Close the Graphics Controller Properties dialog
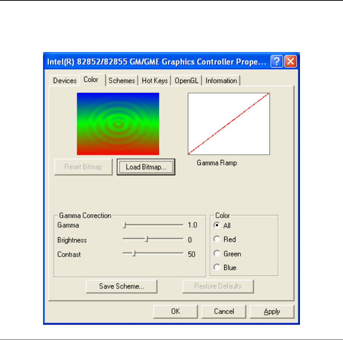This screenshot has width=343, height=340. [x=291, y=61]
